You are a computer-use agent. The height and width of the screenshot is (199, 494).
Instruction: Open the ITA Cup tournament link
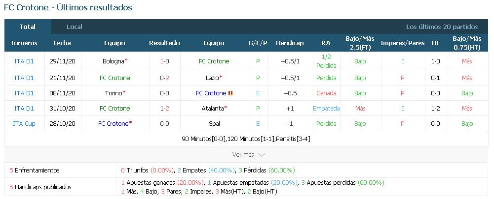(24, 124)
